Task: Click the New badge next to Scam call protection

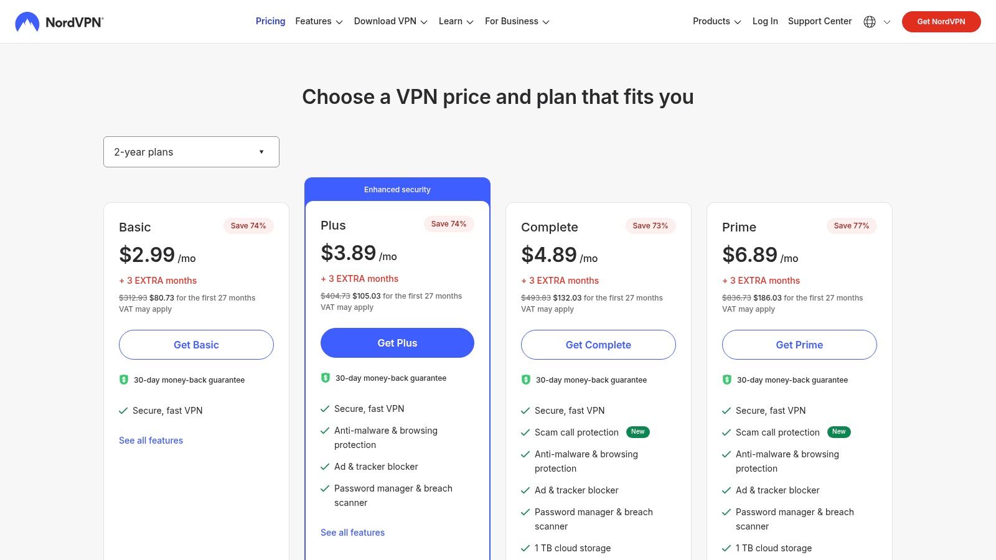Action: 637,432
